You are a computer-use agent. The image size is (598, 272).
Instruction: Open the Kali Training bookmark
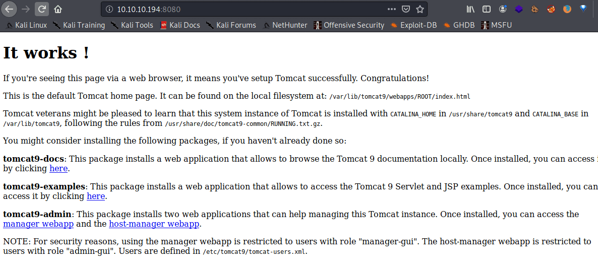click(79, 25)
